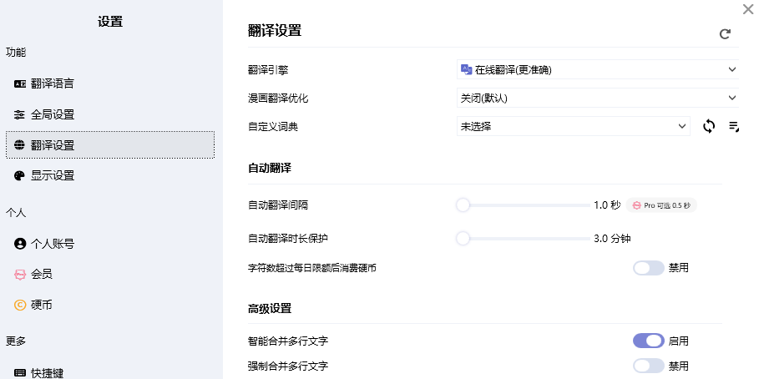Disable the 智能合并多行文字 toggle
This screenshot has width=759, height=379.
tap(648, 341)
